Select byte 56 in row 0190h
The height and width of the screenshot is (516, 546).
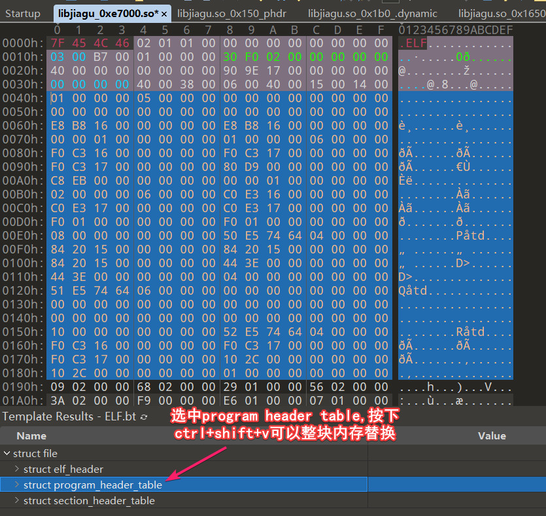coord(316,387)
